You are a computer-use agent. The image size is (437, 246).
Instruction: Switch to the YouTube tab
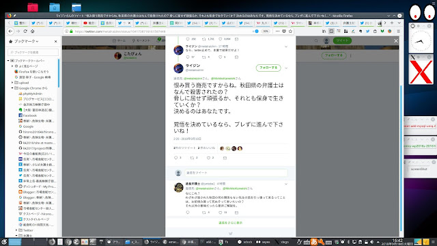pyautogui.click(x=89, y=23)
